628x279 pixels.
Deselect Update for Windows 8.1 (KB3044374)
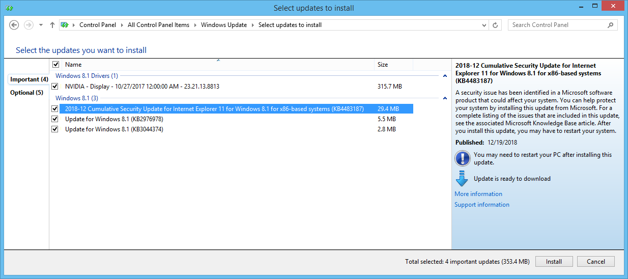(55, 129)
